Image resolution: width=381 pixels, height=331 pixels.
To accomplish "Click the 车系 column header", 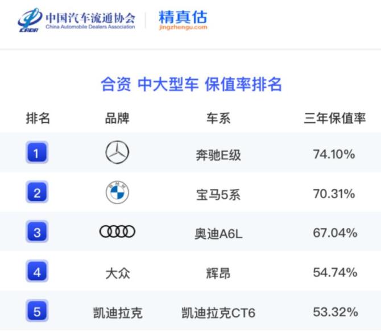I will tap(218, 118).
